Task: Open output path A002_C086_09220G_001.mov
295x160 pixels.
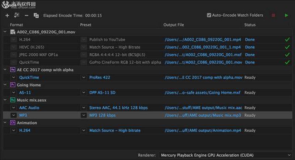Action: pos(204,62)
